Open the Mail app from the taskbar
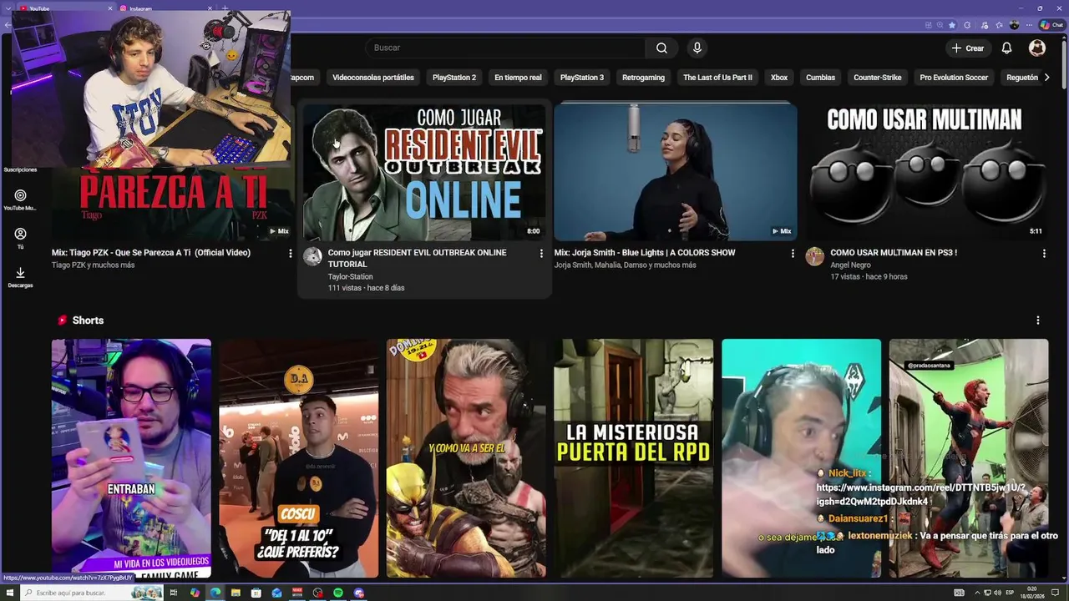 (x=276, y=593)
